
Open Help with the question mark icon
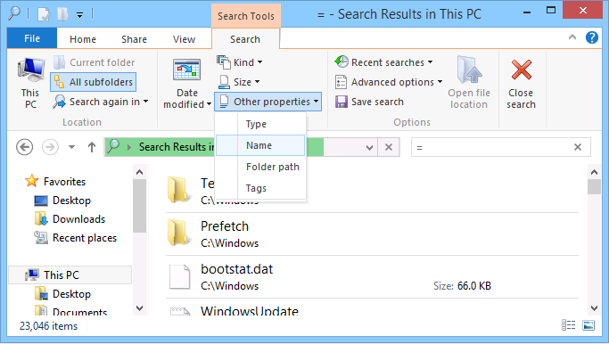(592, 37)
